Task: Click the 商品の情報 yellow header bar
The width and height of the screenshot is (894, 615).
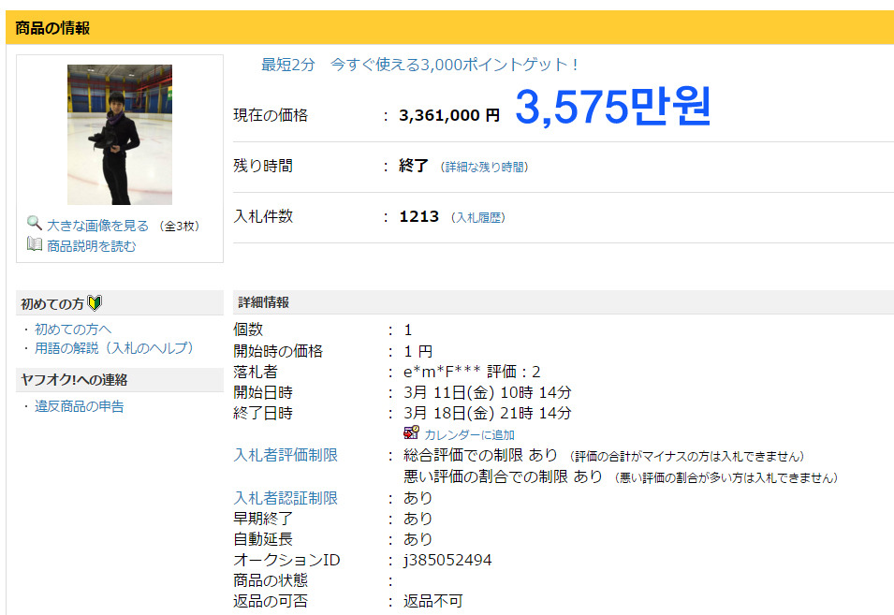Action: coord(450,27)
